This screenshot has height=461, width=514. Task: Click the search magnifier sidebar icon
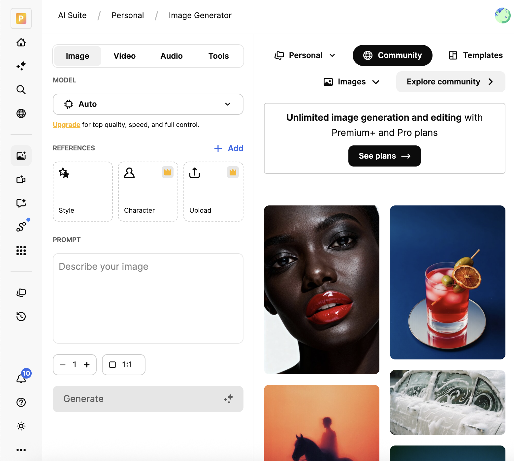coord(21,90)
